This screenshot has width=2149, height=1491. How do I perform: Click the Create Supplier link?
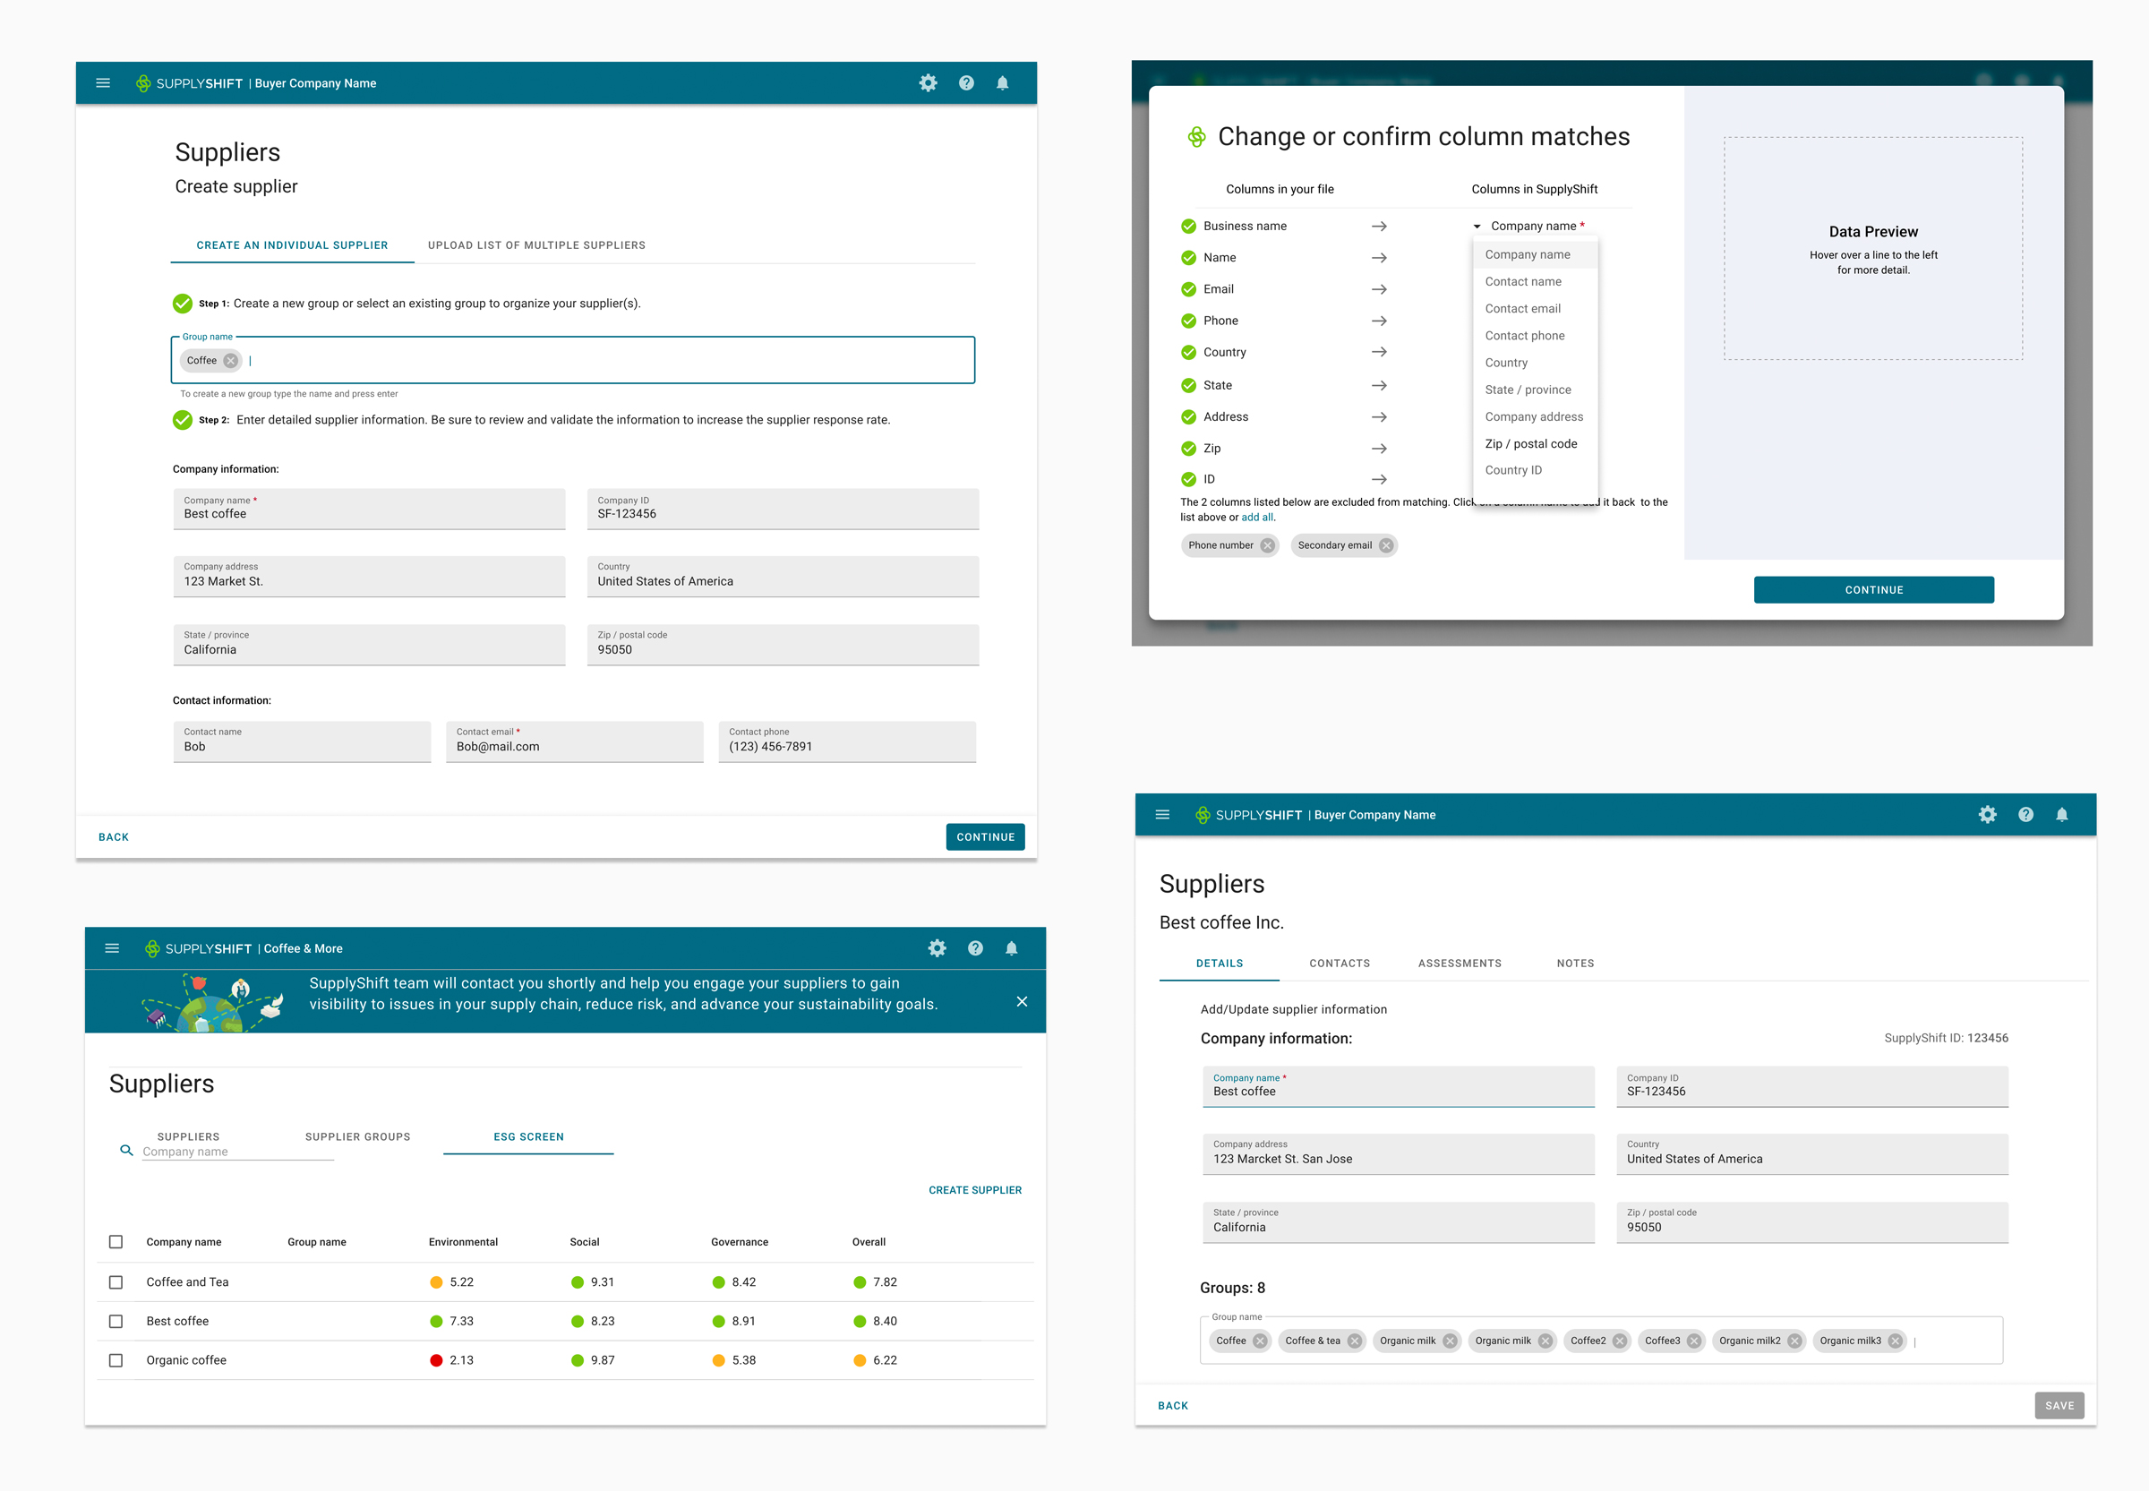coord(974,1190)
